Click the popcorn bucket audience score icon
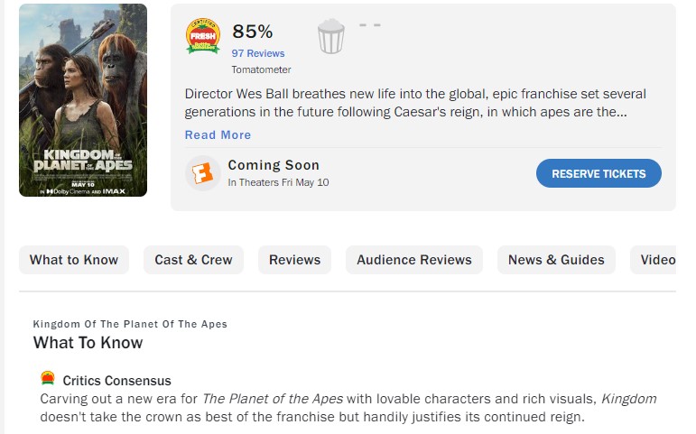The height and width of the screenshot is (434, 696). click(331, 37)
